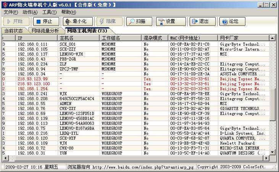The image size is (279, 172).
Task: Click the vertical scrollbar thumb
Action: [x=273, y=105]
